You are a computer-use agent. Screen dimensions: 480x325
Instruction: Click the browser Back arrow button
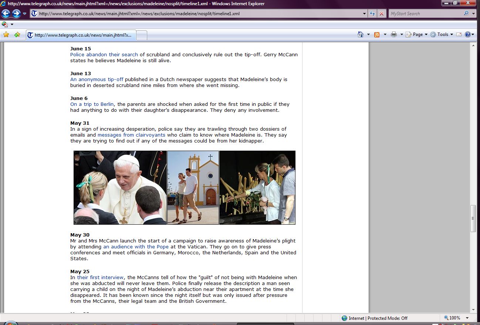click(6, 14)
